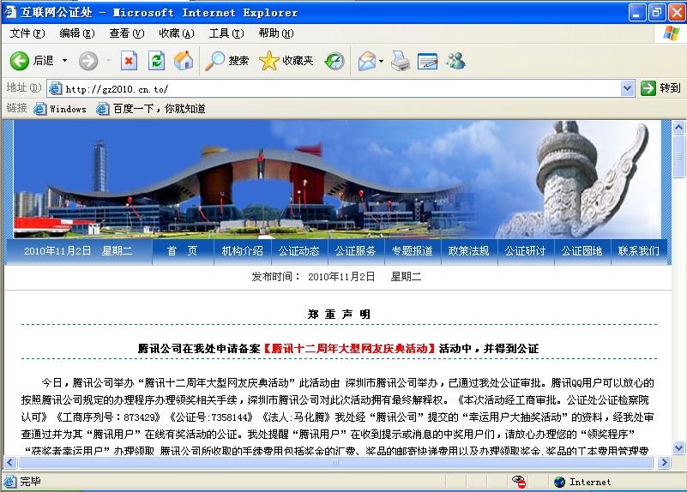The height and width of the screenshot is (492, 687).
Task: Click the 完毕 status bar text
Action: pos(30,482)
